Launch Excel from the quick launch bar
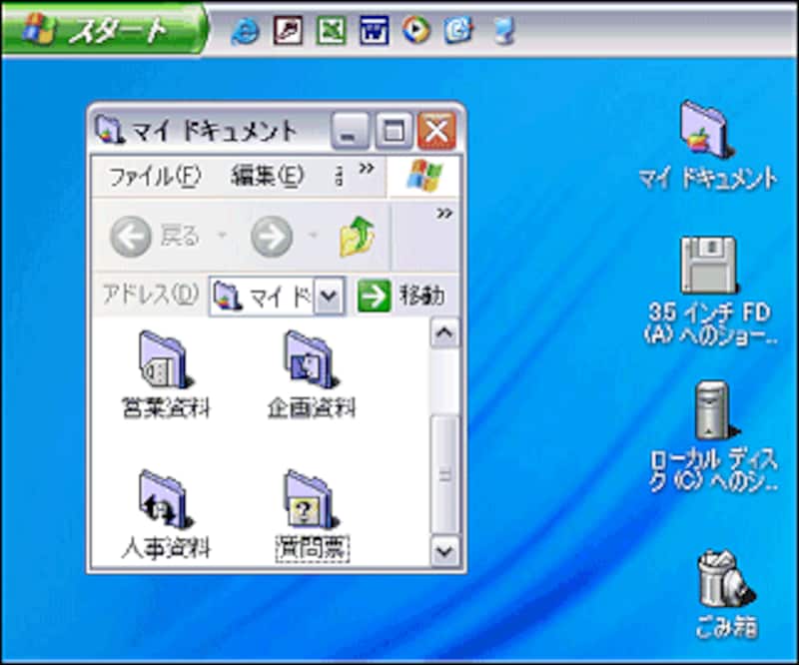Screen dimensions: 799x665 pos(331,32)
